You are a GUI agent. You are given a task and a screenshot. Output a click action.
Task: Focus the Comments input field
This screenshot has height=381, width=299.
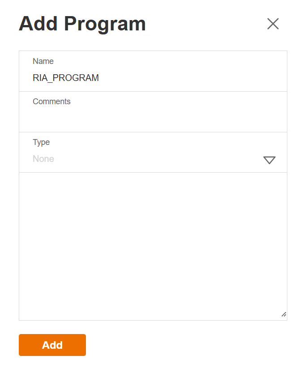pos(152,118)
